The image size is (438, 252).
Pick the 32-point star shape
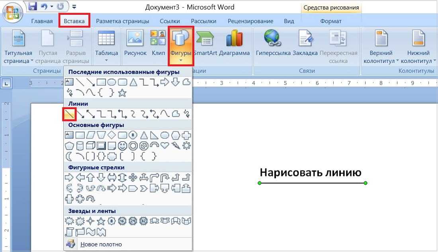[x=144, y=221]
